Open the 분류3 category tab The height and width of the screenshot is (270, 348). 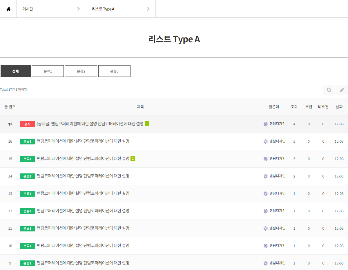114,71
